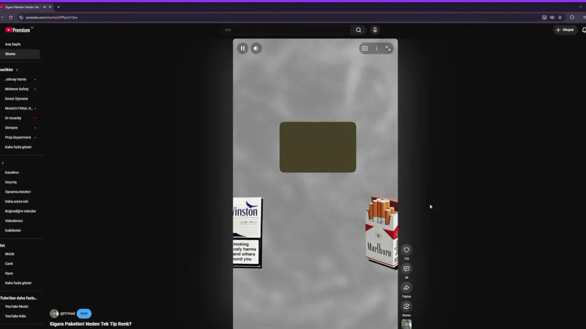The height and width of the screenshot is (329, 586).
Task: Reload the page with browser refresh
Action: click(11, 17)
